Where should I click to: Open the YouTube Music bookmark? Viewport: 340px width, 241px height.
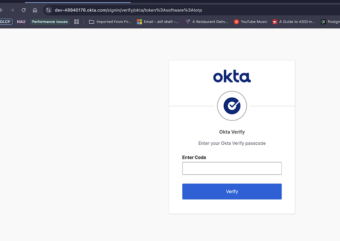coord(250,22)
